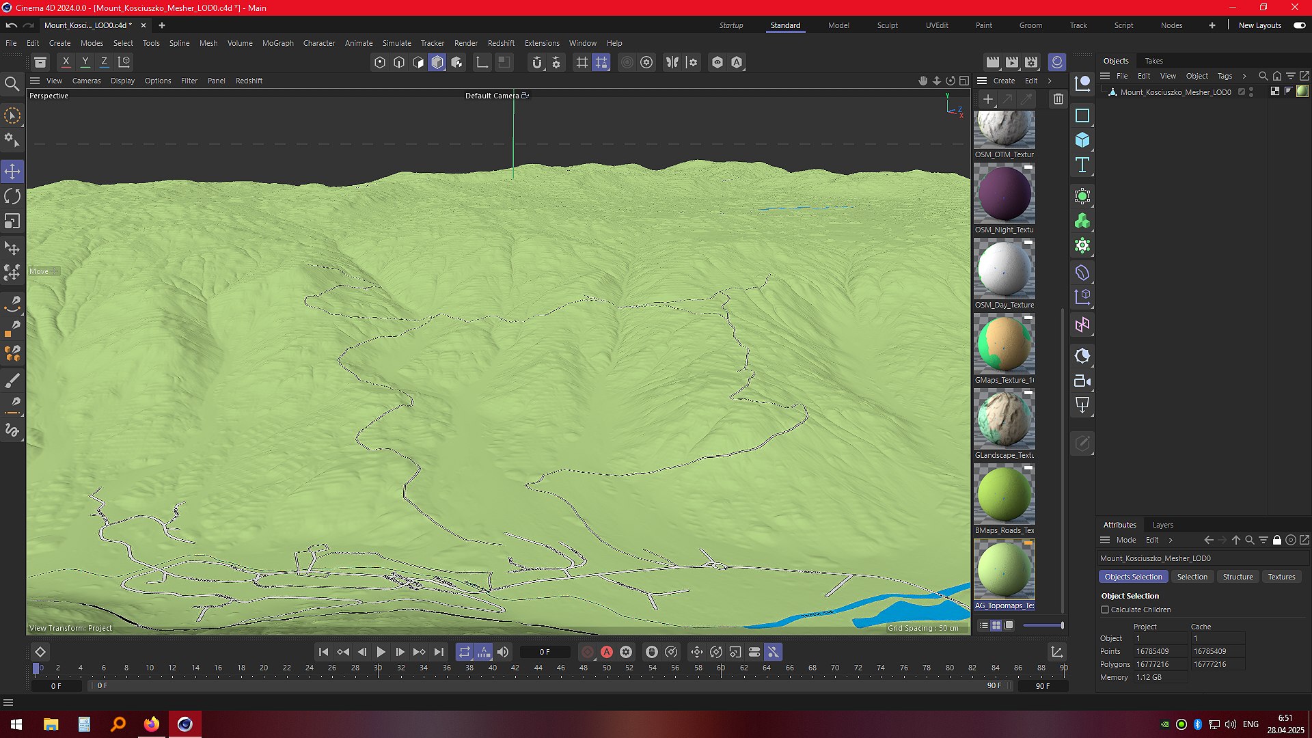1312x738 pixels.
Task: Select the Move tool in left toolbar
Action: [x=12, y=172]
